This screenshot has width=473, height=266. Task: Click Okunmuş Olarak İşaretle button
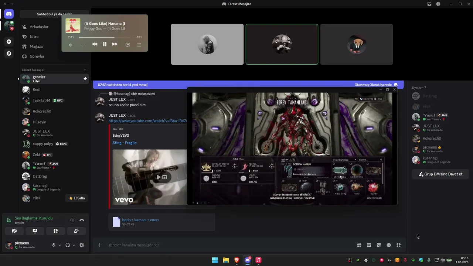(376, 85)
